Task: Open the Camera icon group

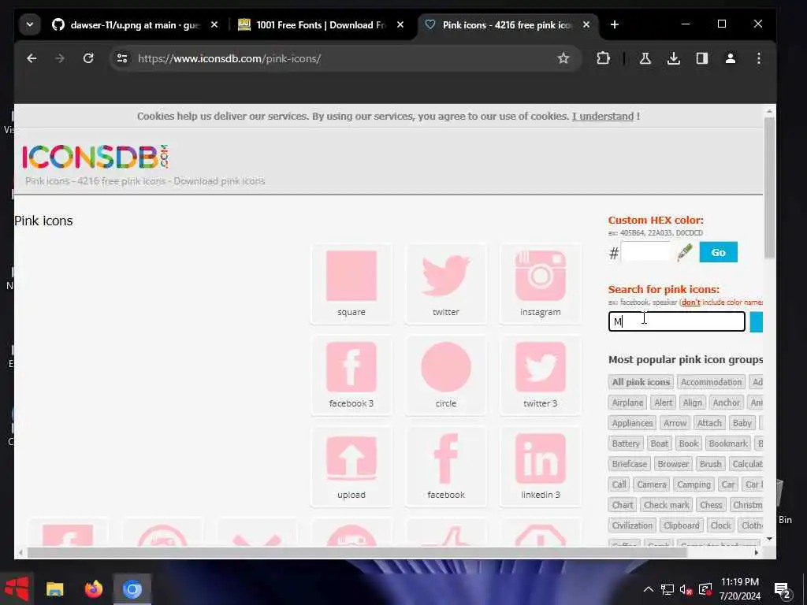Action: click(x=652, y=484)
